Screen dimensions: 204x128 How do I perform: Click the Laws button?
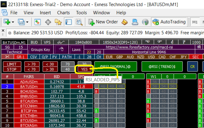(x=76, y=49)
